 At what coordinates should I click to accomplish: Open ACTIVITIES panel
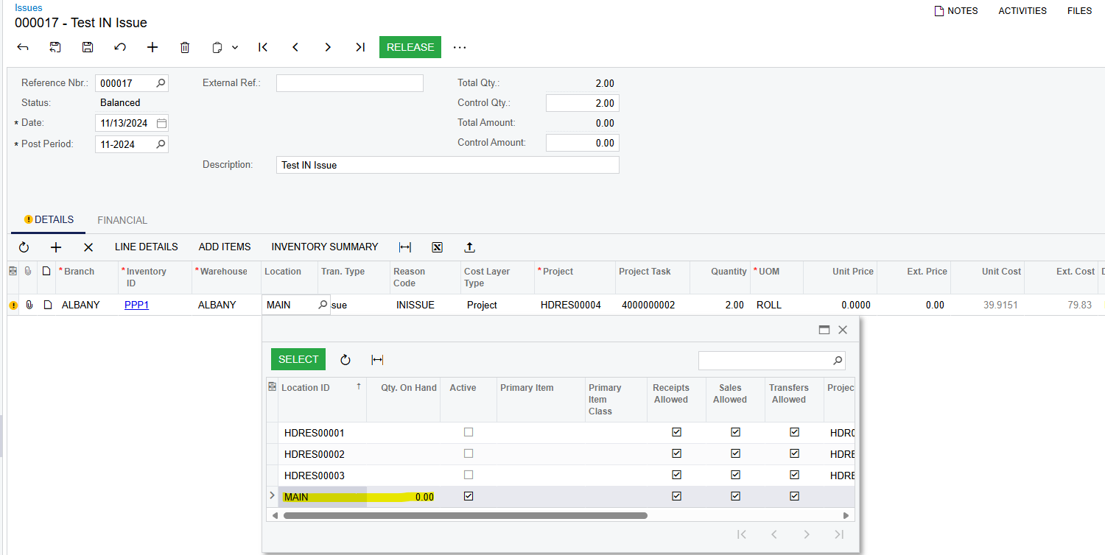click(x=1022, y=11)
